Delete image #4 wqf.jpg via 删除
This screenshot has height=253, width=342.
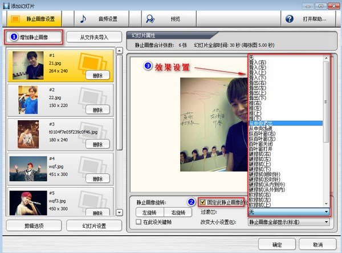(97, 178)
